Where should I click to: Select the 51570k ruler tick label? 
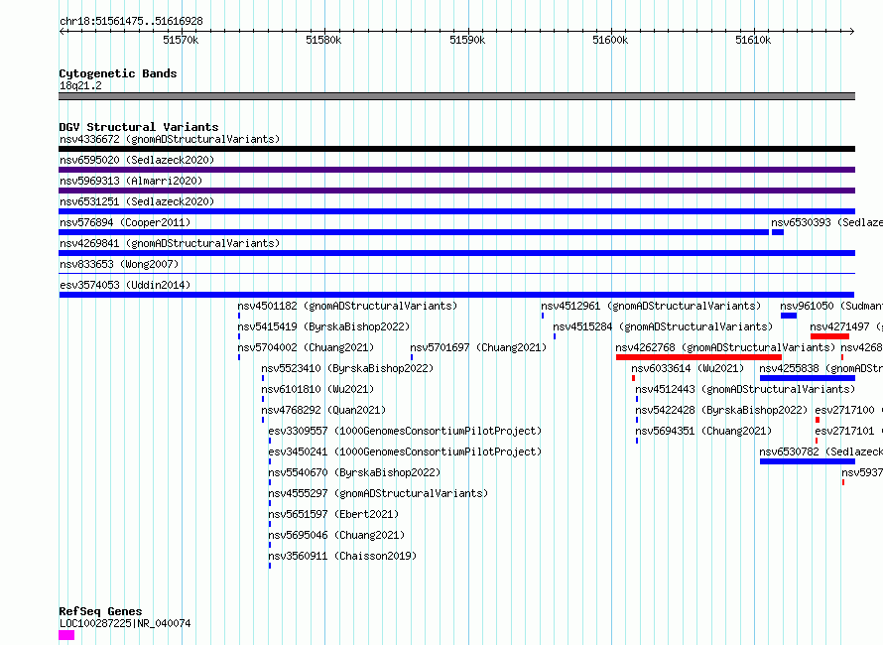point(181,40)
